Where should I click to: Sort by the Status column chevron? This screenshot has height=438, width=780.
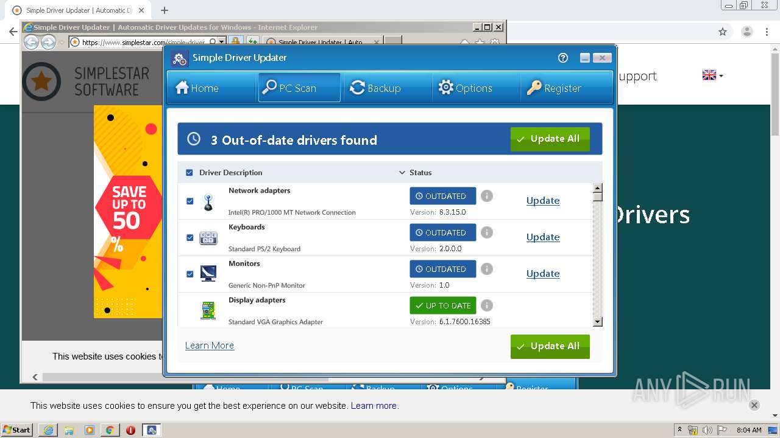click(402, 173)
